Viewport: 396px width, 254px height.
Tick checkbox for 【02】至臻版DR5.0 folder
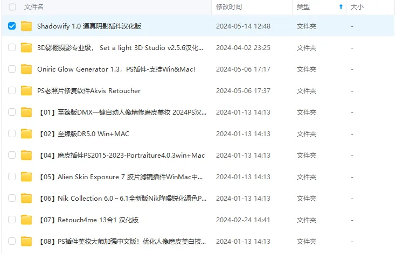(x=12, y=133)
